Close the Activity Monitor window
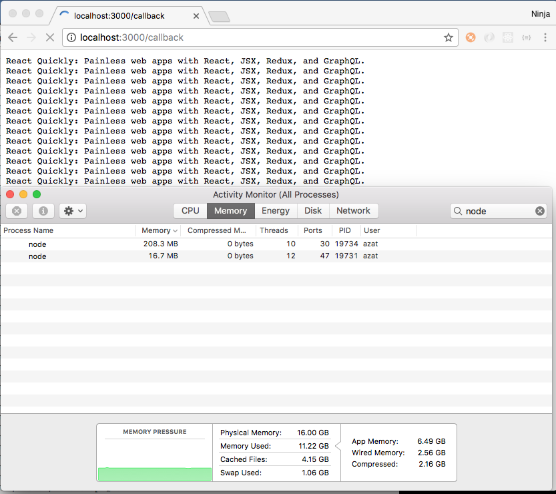Image resolution: width=556 pixels, height=494 pixels. 10,194
